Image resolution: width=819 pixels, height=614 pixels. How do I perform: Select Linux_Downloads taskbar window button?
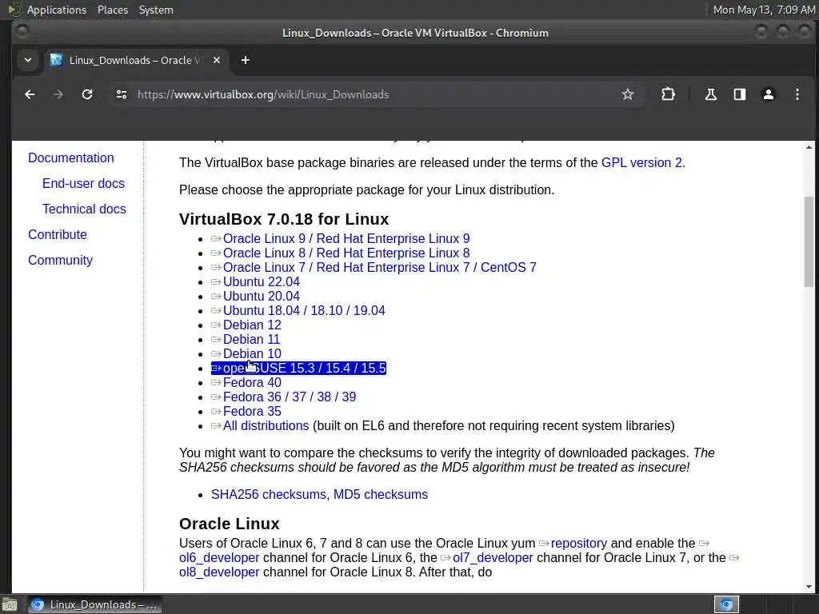tap(94, 604)
